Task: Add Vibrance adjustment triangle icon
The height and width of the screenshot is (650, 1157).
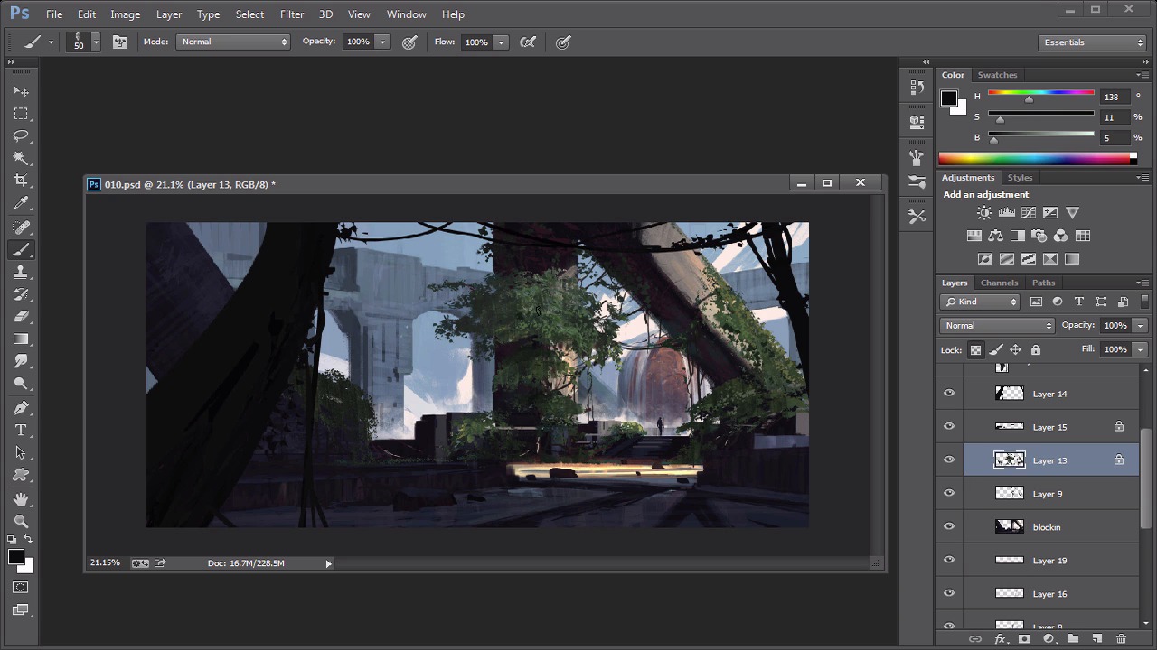Action: (1072, 213)
